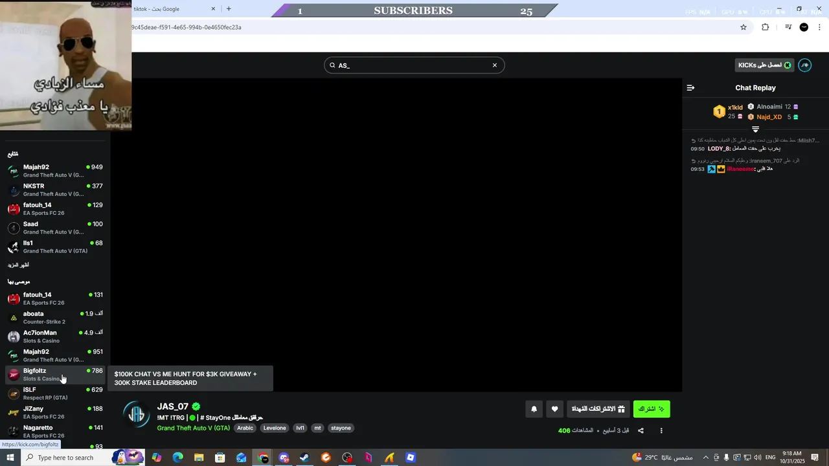Open NKSTR channel in the sidebar
829x466 pixels.
click(x=55, y=190)
